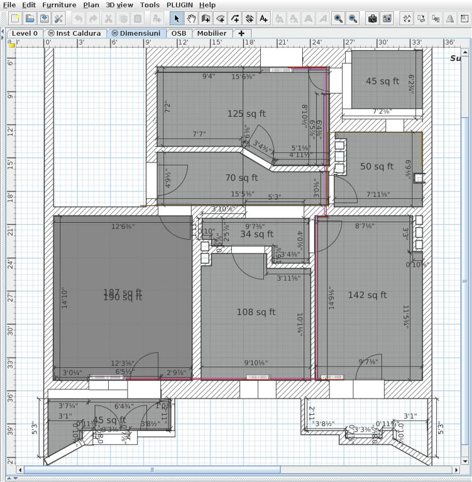Toggle italic text style
The width and height of the screenshot is (472, 482).
322,19
